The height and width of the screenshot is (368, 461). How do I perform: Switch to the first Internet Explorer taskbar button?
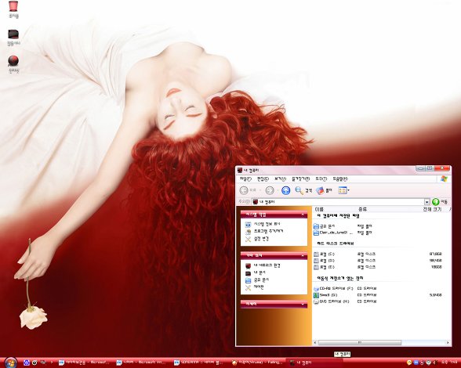pyautogui.click(x=84, y=363)
